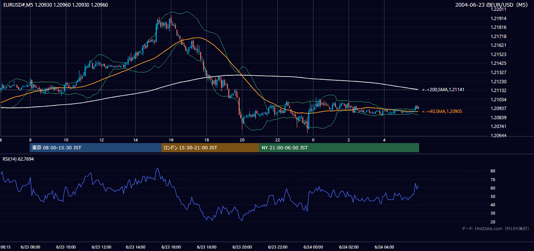534x251 pixels.
Task: Click price axis value 1.21034
Action: [498, 100]
